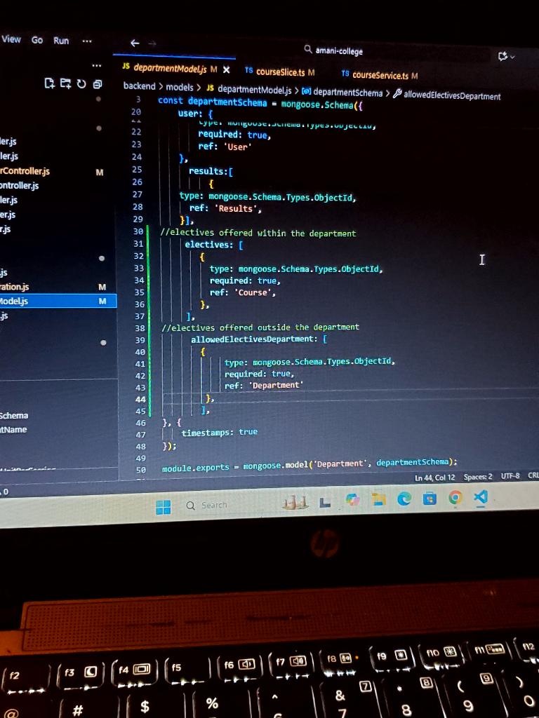This screenshot has height=718, width=539.
Task: Open the departmentModel.js breadcrumb dropdown
Action: [249, 89]
